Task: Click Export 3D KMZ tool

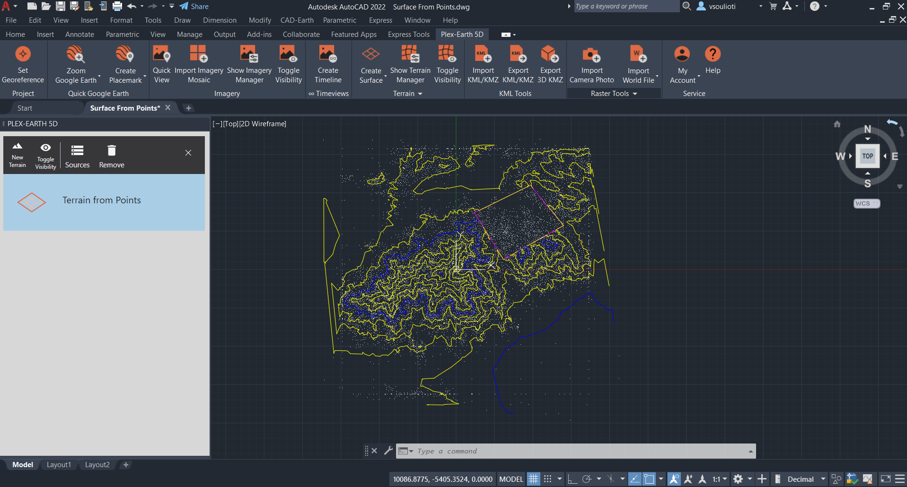Action: [x=550, y=65]
